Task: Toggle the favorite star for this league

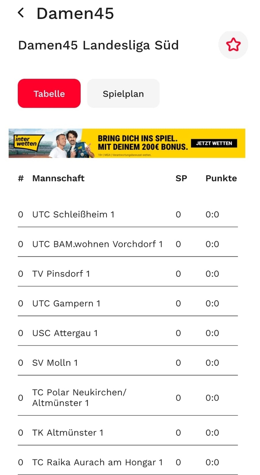Action: coord(233,45)
